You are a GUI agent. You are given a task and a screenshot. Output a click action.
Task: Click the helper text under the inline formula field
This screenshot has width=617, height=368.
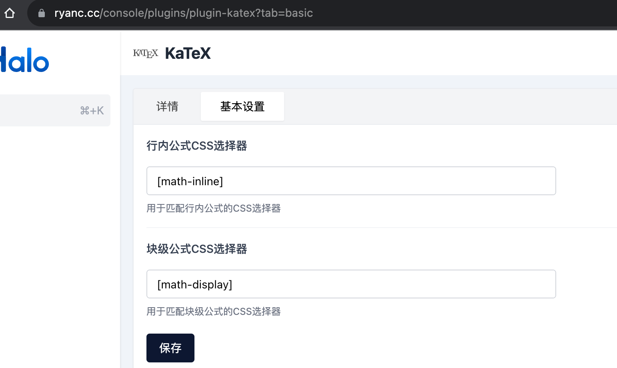tap(213, 208)
